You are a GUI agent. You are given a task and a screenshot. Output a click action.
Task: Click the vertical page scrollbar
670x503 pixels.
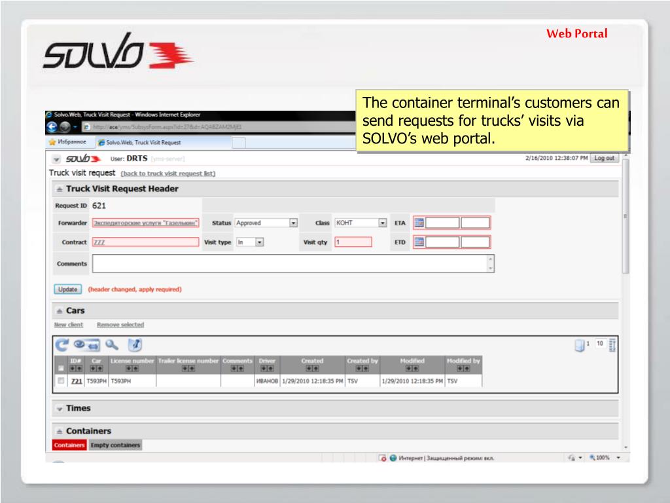click(626, 216)
